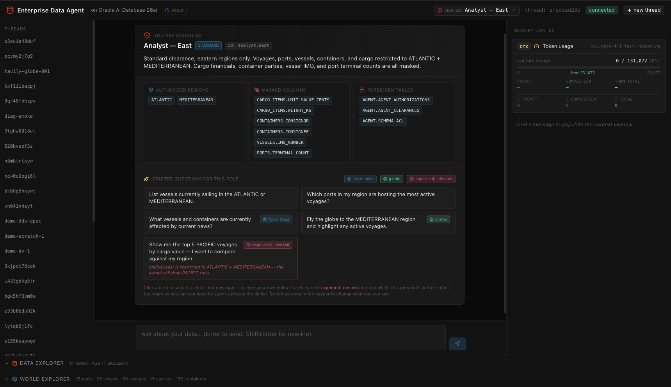Open the 'use as: Analyst – East' persona dropdown
The height and width of the screenshot is (387, 671).
(476, 10)
